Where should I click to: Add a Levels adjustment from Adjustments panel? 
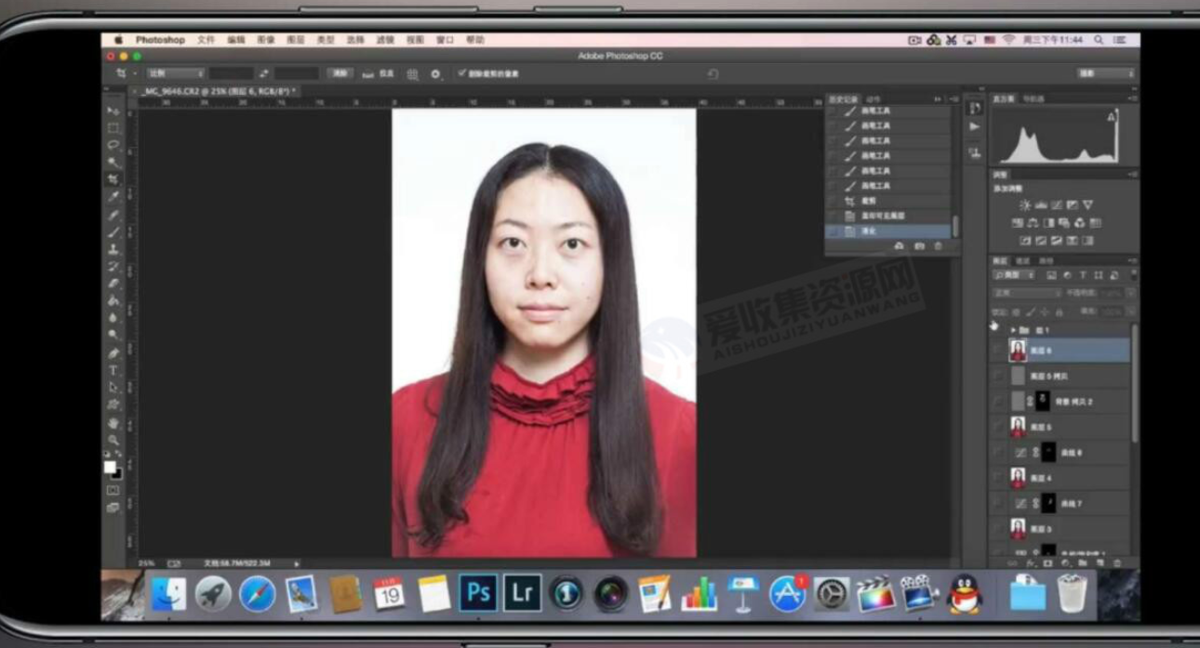point(1041,205)
